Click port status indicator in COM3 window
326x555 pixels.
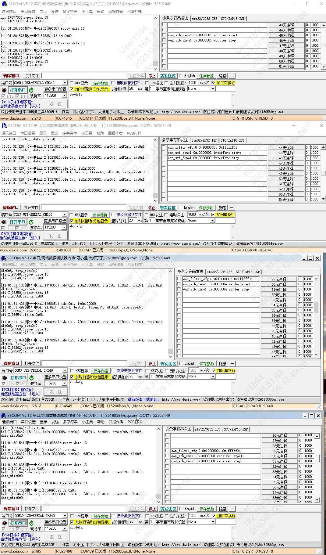point(4,378)
